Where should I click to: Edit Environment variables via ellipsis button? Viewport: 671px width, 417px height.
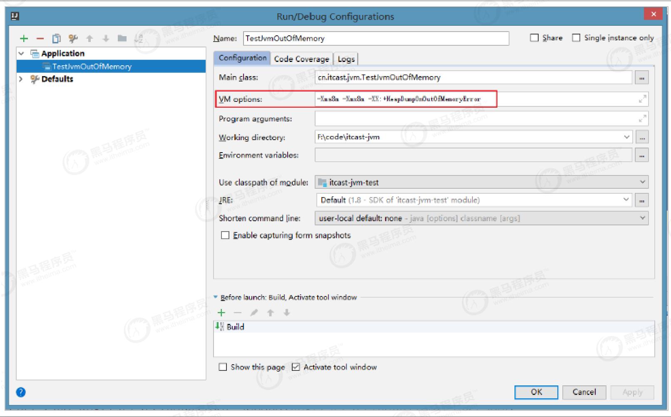tap(642, 155)
